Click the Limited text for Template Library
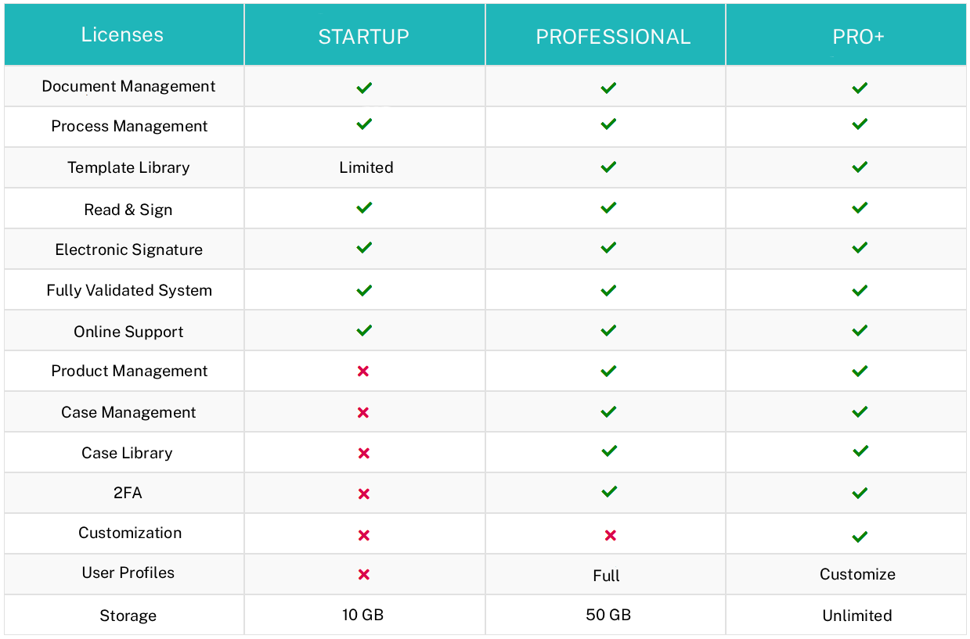970x639 pixels. coord(366,167)
